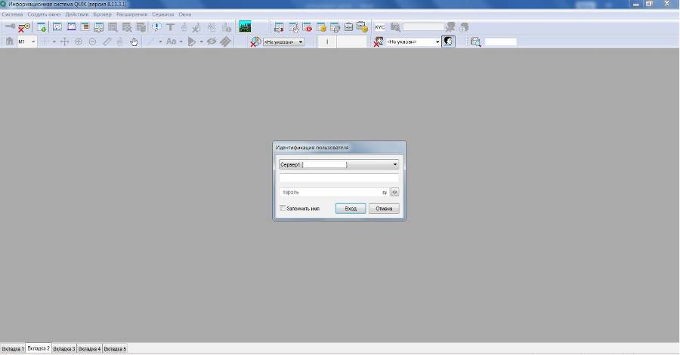The width and height of the screenshot is (680, 355).
Task: Open the Расширения menu
Action: point(131,14)
